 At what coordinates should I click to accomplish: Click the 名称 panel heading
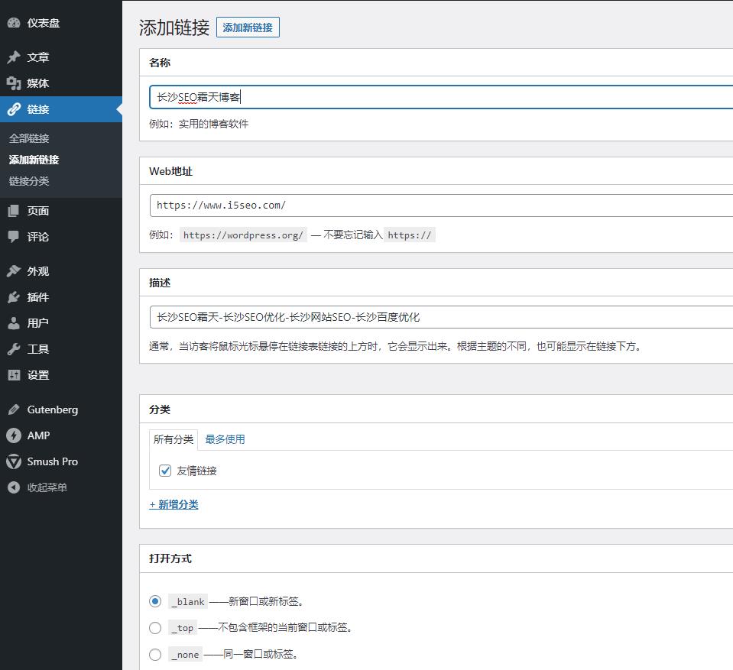coord(160,63)
